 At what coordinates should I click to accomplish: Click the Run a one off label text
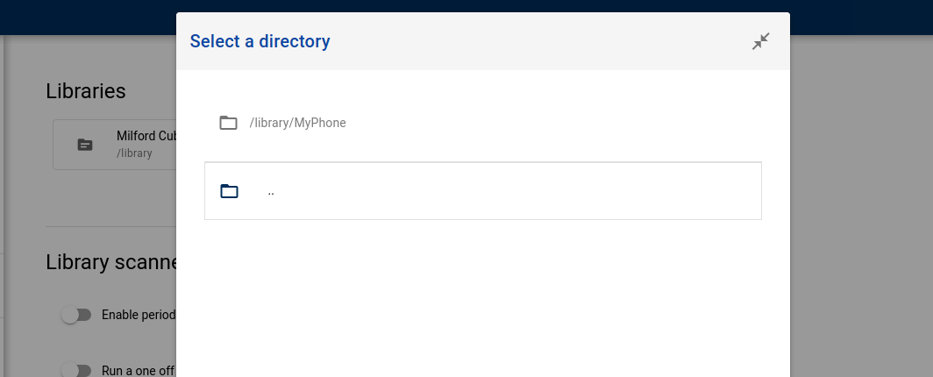[x=138, y=371]
